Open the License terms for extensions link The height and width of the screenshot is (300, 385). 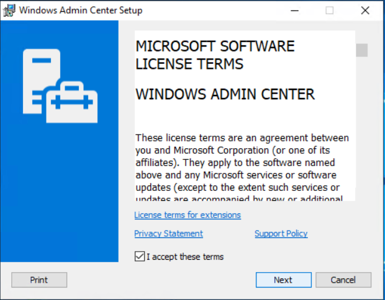pyautogui.click(x=188, y=215)
